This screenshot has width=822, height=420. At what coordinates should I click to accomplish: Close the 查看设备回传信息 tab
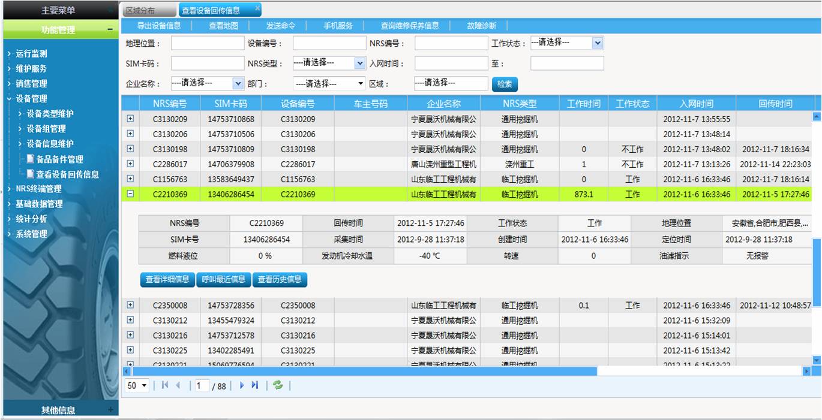coord(257,8)
